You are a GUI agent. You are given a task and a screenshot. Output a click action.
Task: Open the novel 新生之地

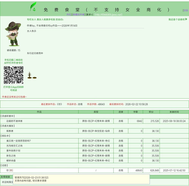11,156
